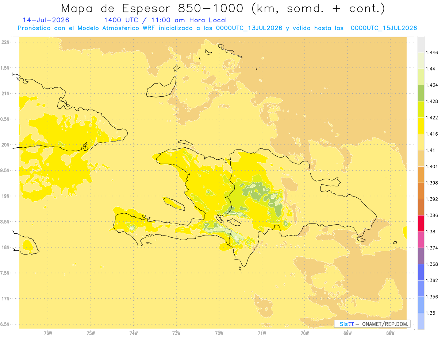The height and width of the screenshot is (338, 438).
Task: Click the '0000UTC_15JUL2026' valid-until time
Action: tap(384, 28)
